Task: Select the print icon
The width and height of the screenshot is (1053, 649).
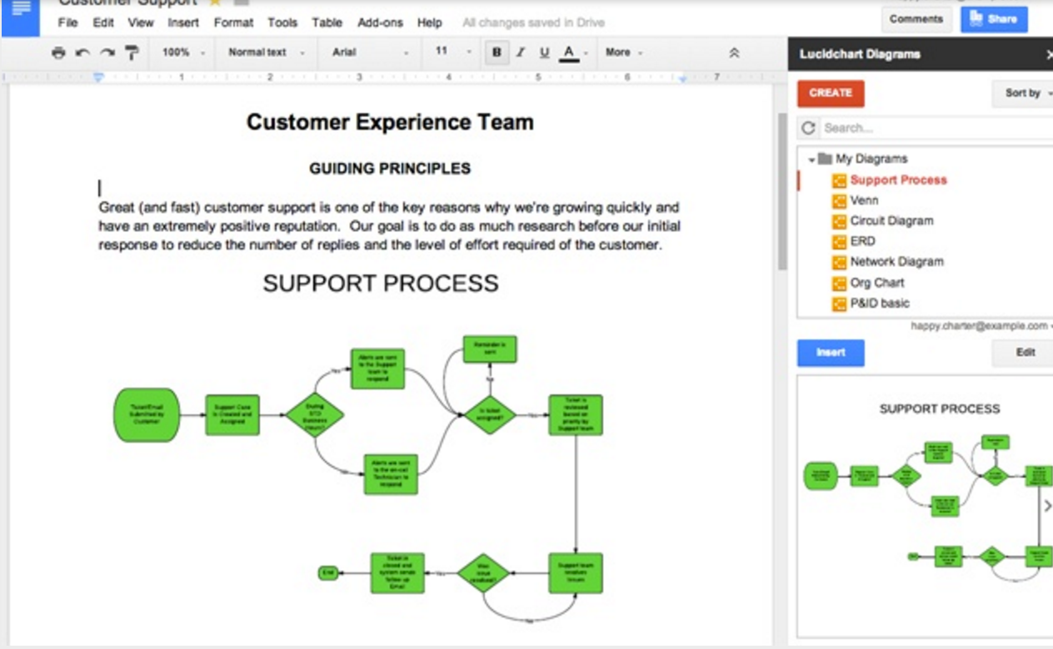Action: (x=57, y=52)
